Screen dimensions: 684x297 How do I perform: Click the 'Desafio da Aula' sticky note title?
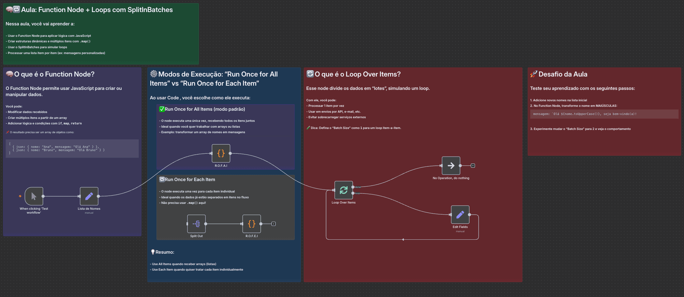[563, 74]
